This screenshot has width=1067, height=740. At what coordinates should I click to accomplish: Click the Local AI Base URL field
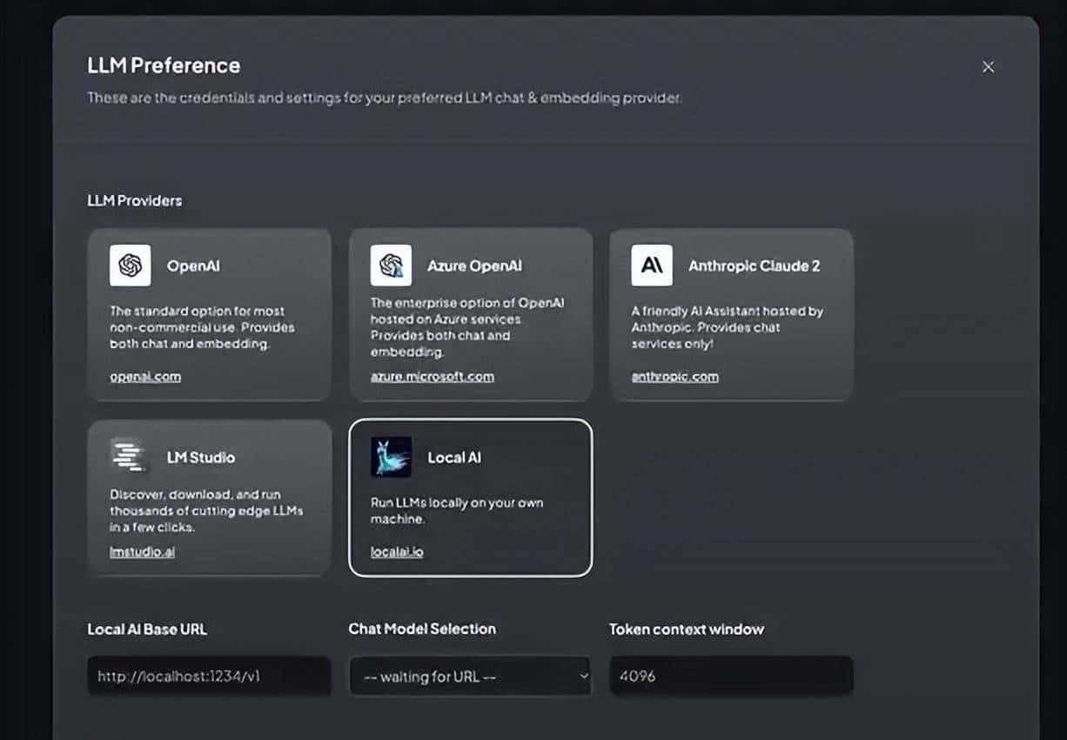point(209,676)
